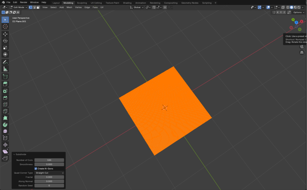
Task: Switch to wireframe shading
Action: pos(288,7)
